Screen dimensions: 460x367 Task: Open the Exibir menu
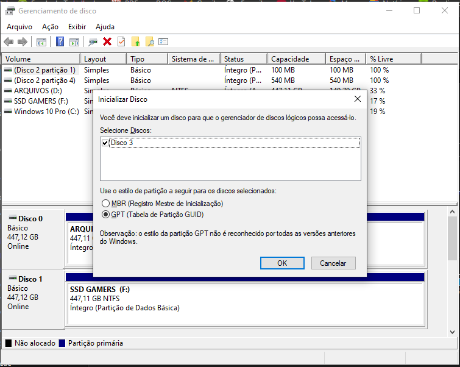[x=77, y=27]
